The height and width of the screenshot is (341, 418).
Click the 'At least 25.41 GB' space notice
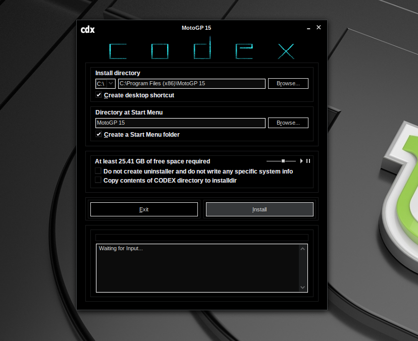152,161
